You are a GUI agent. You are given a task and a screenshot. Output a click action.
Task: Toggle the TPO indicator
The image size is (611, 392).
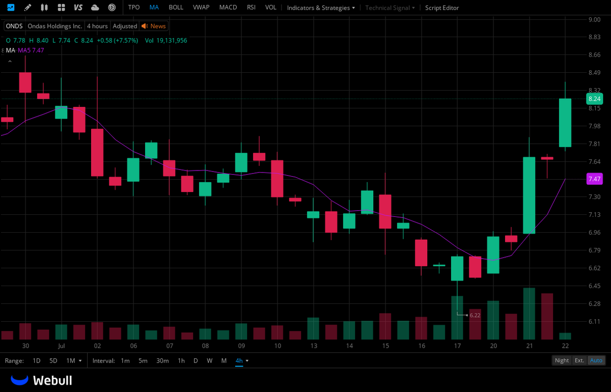point(134,8)
